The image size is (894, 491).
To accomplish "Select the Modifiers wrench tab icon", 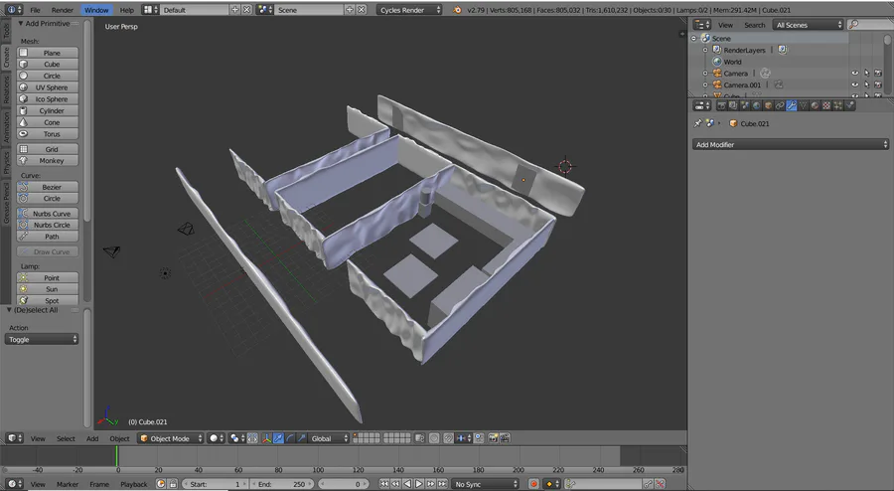I will (x=792, y=105).
